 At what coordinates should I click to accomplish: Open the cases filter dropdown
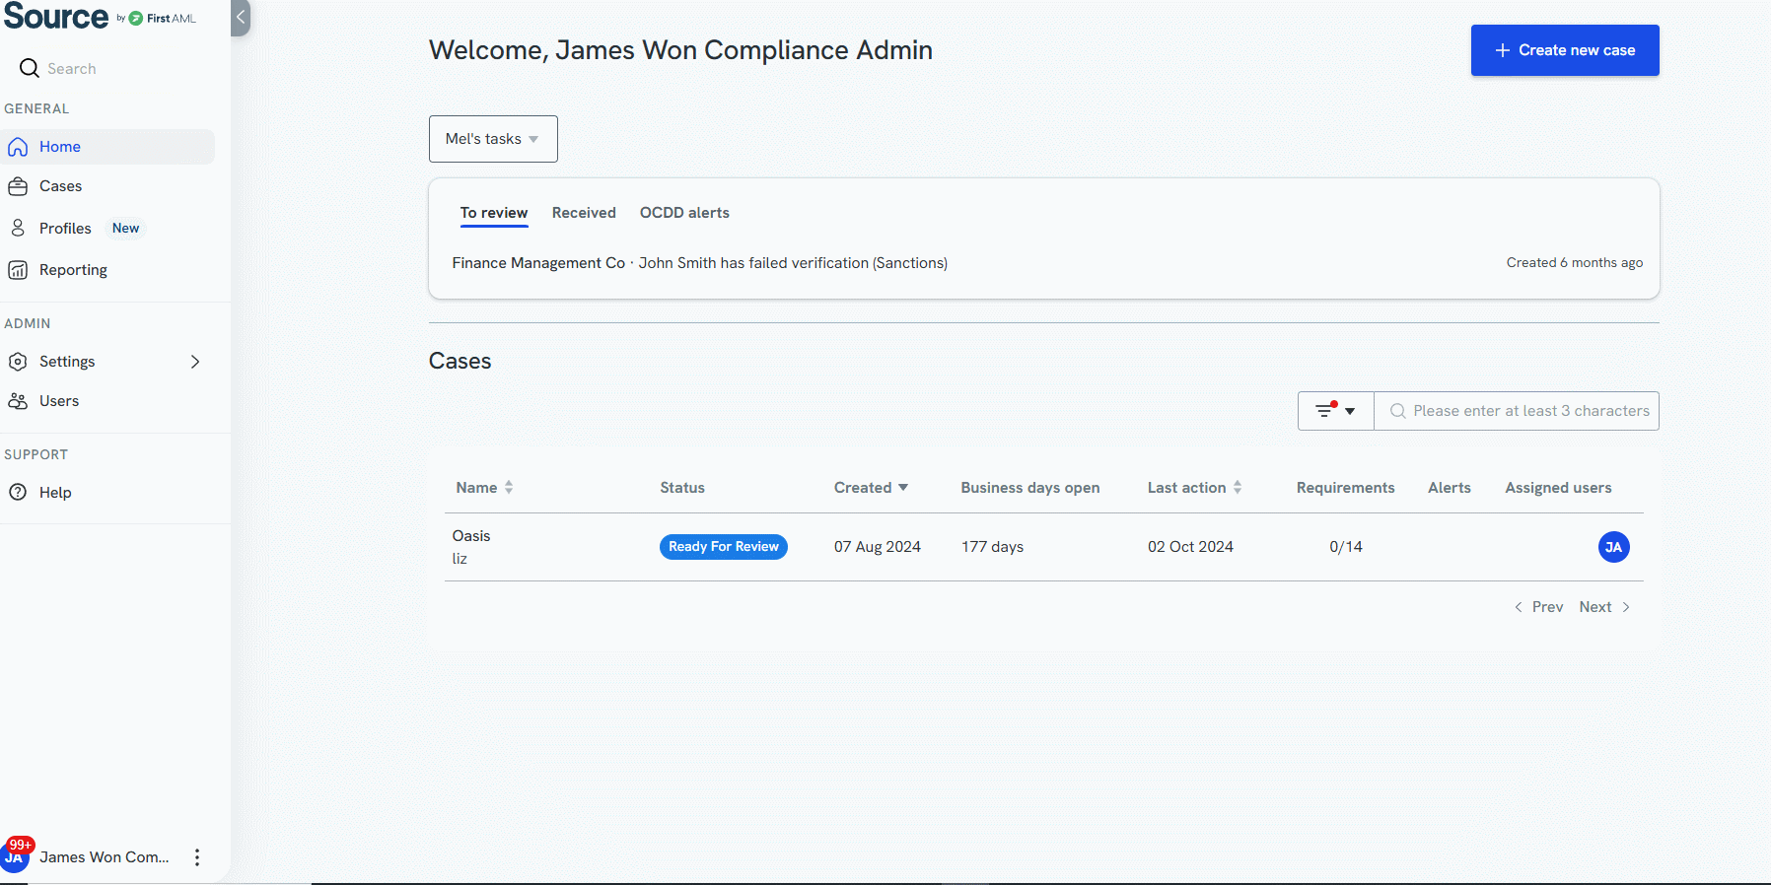click(1336, 411)
